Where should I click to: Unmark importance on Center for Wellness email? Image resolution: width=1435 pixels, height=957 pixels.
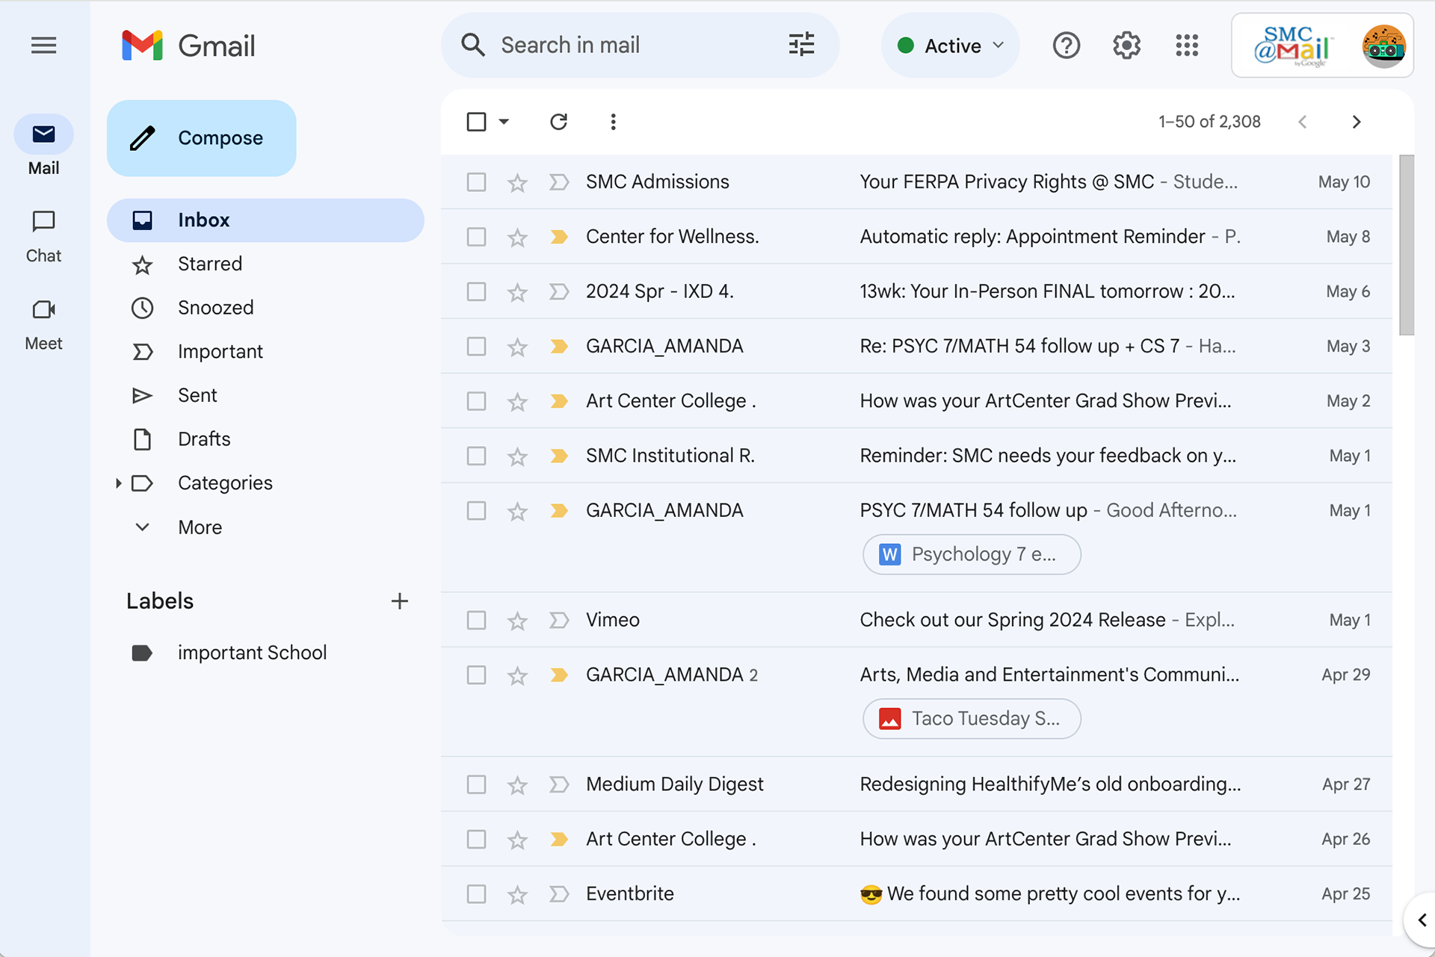[559, 237]
